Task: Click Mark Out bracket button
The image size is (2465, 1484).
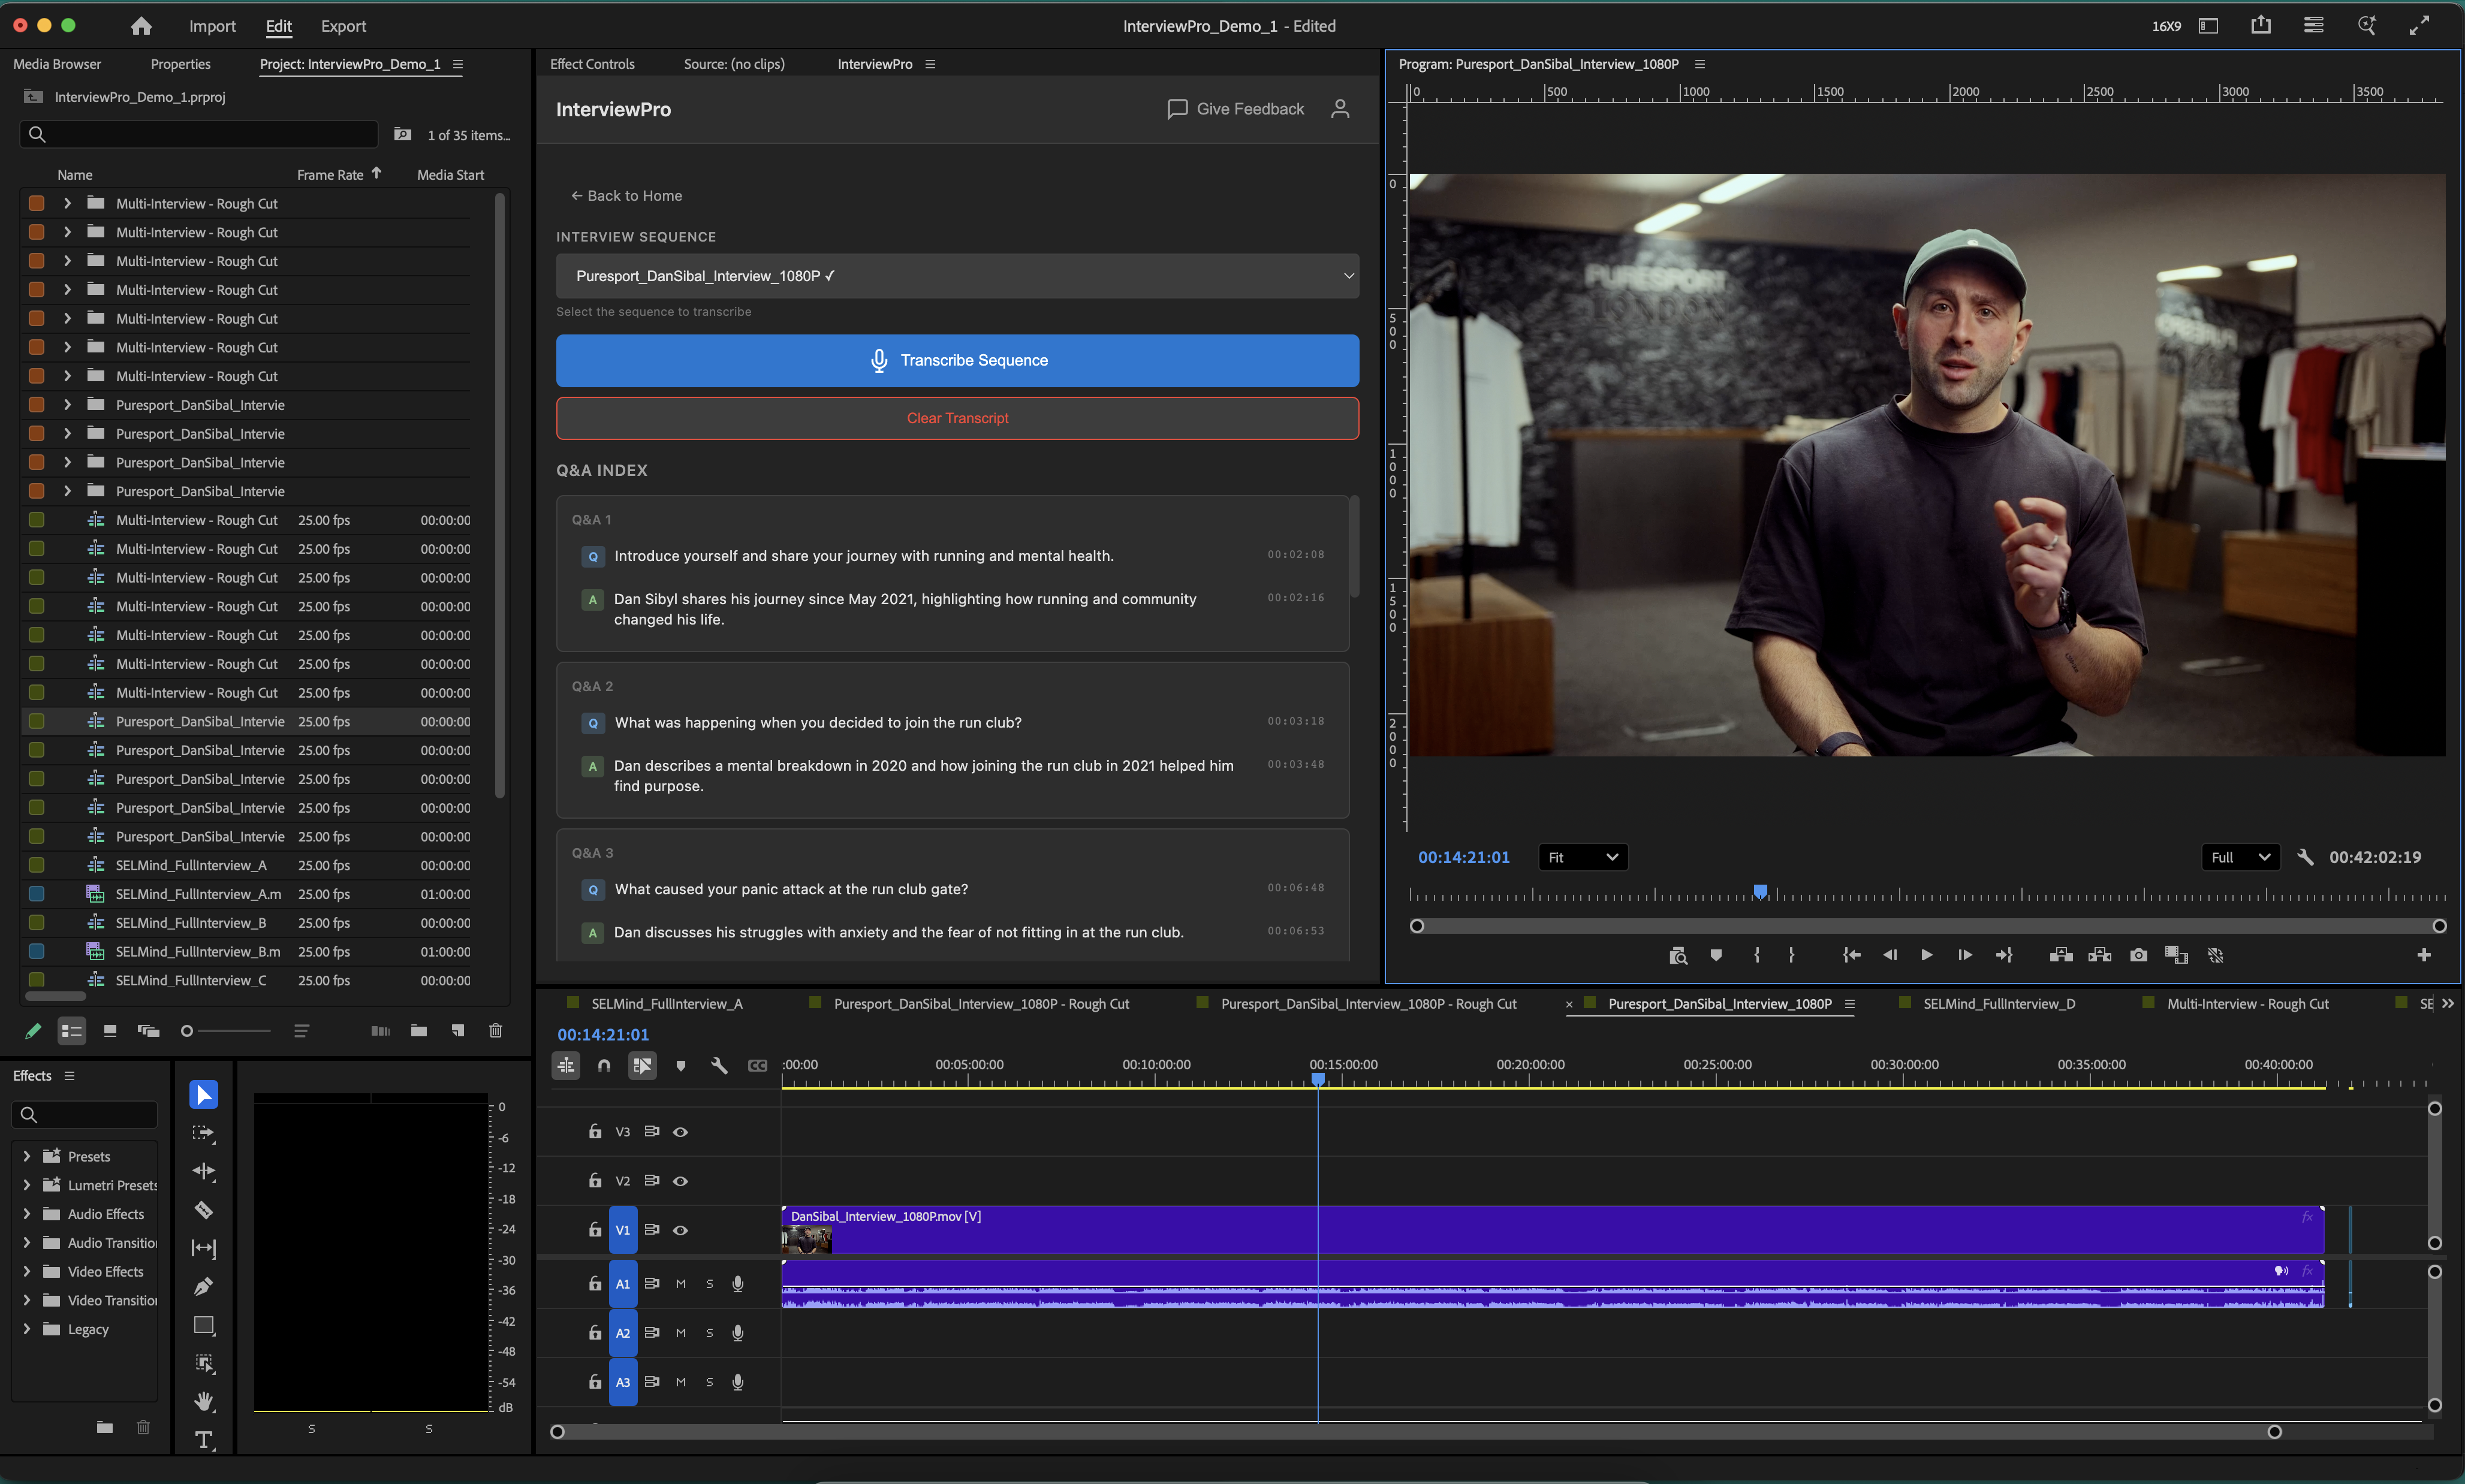Action: (x=1791, y=955)
